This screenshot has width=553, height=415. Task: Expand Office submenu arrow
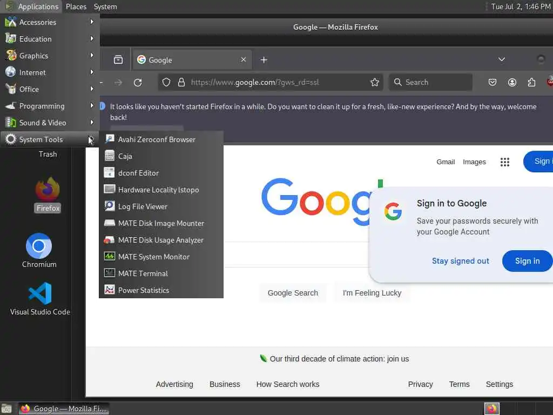coord(92,89)
